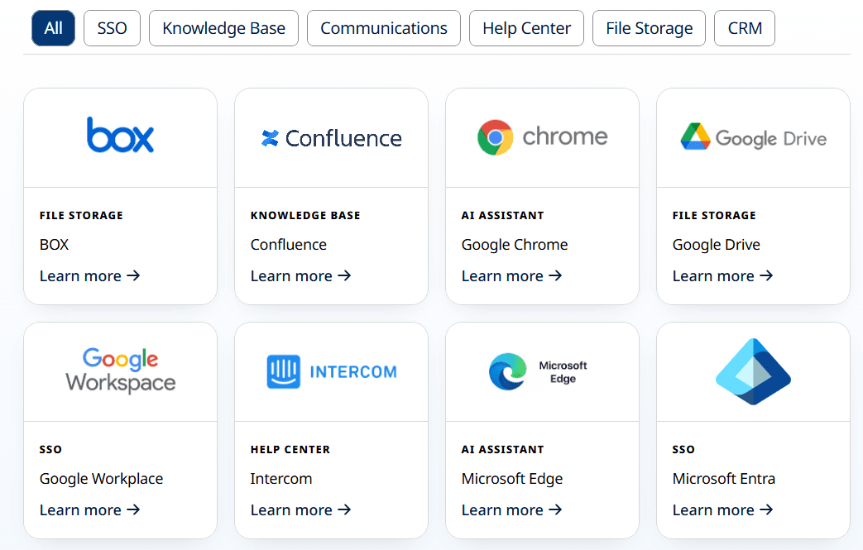Click the Confluence logo
This screenshot has height=550, width=863.
click(x=331, y=138)
